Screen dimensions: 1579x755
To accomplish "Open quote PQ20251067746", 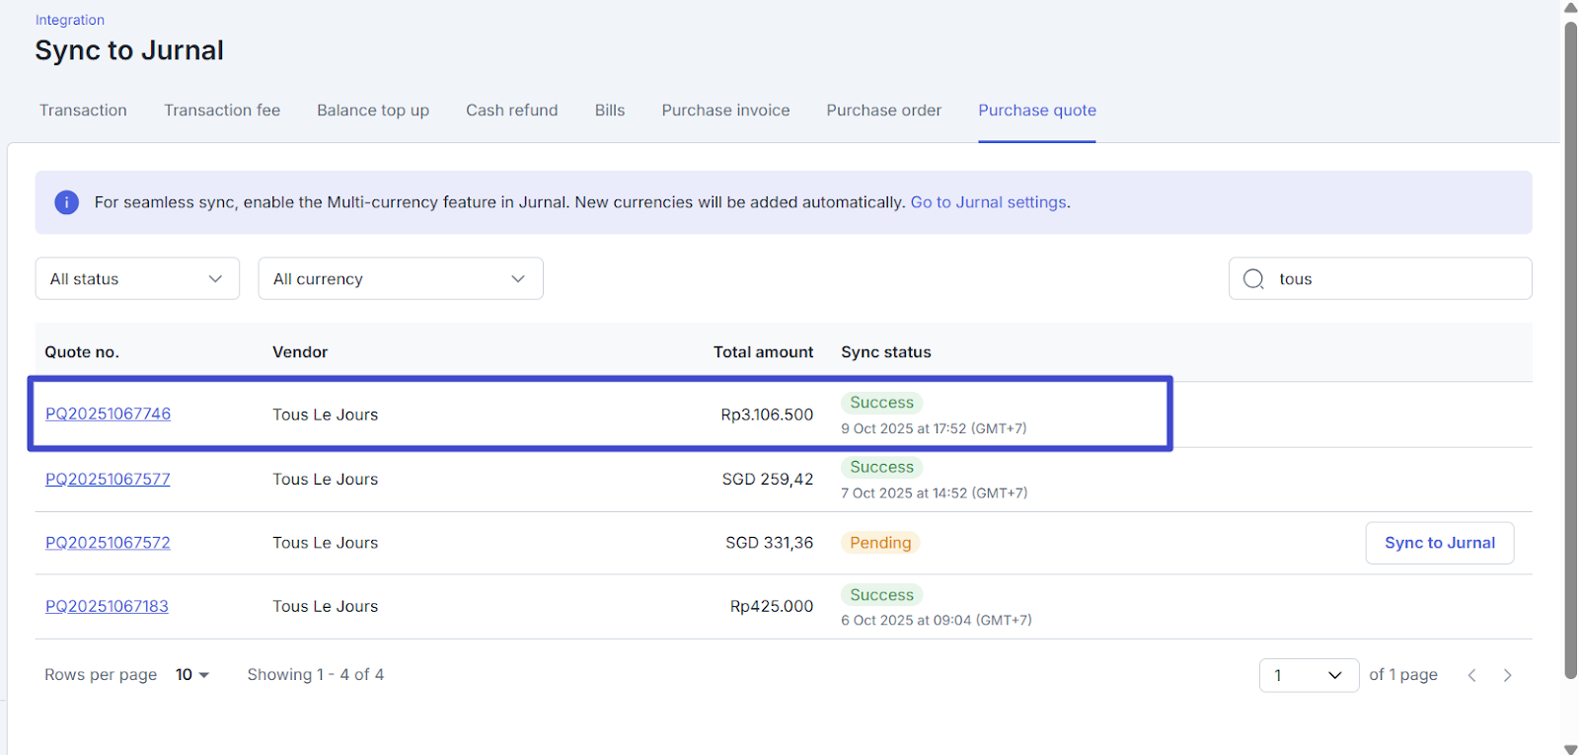I will 108,414.
